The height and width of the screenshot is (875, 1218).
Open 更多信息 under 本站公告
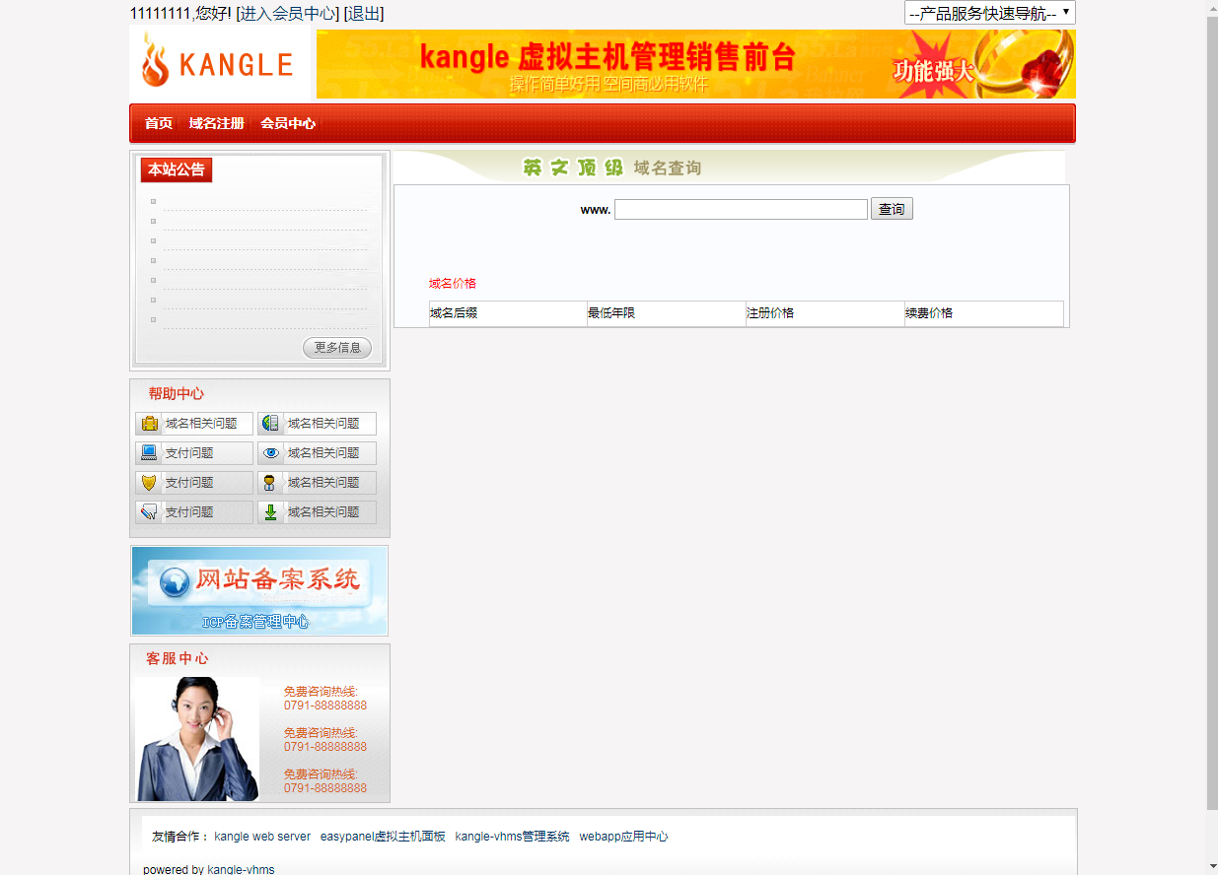(336, 347)
